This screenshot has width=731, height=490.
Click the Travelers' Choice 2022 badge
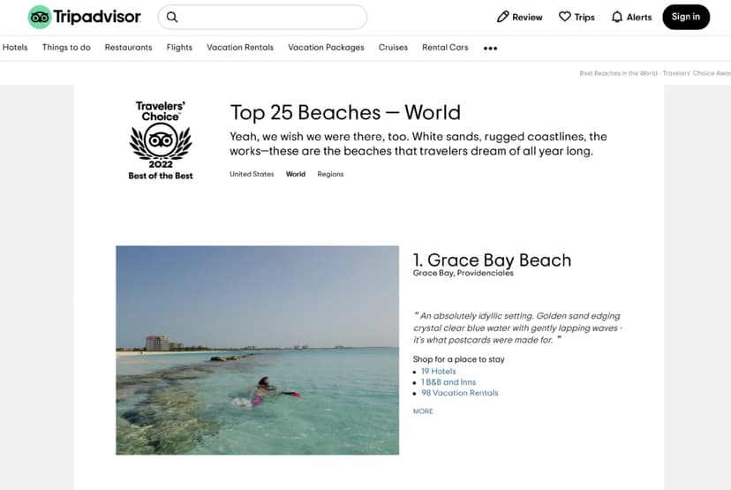[161, 140]
